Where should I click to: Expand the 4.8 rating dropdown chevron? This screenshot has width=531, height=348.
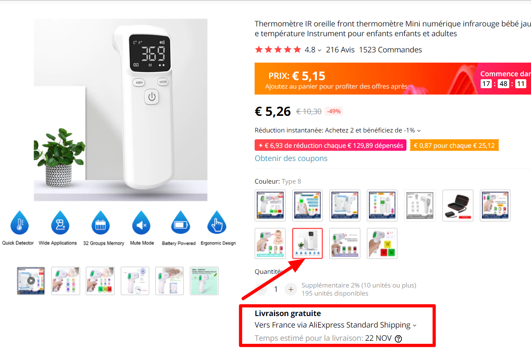[x=319, y=50]
